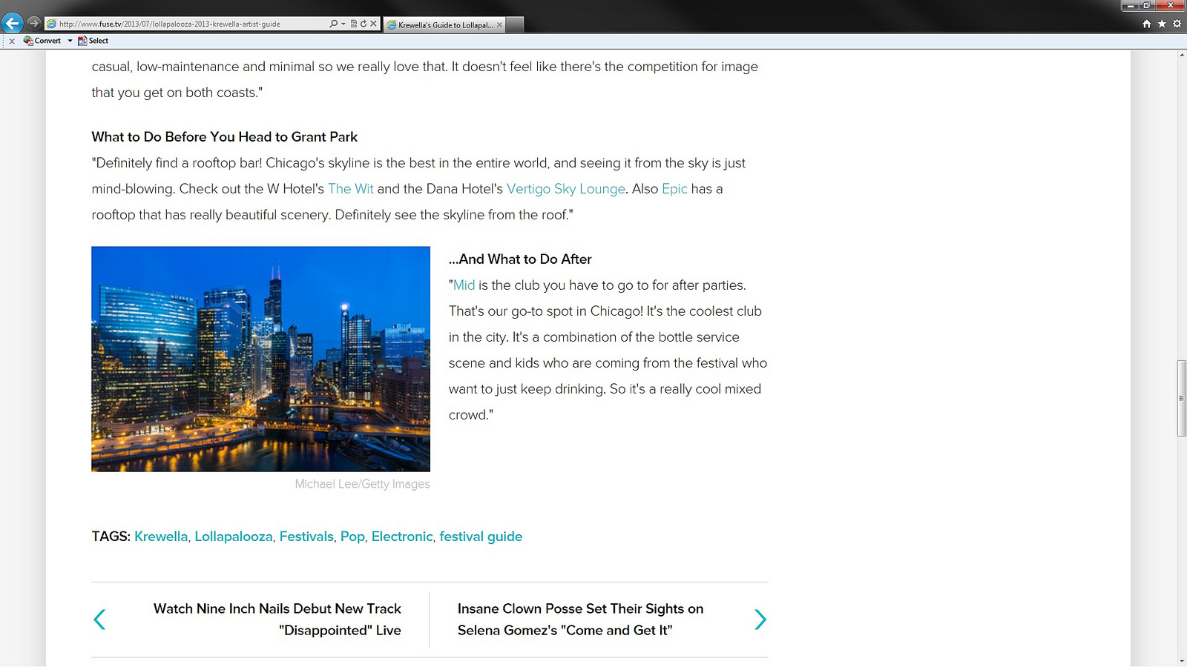Expand the Convert dropdown arrow
This screenshot has height=667, width=1187.
(x=70, y=41)
